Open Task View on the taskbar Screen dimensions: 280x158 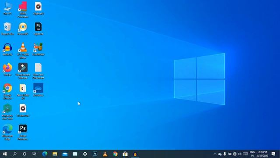pos(34,154)
